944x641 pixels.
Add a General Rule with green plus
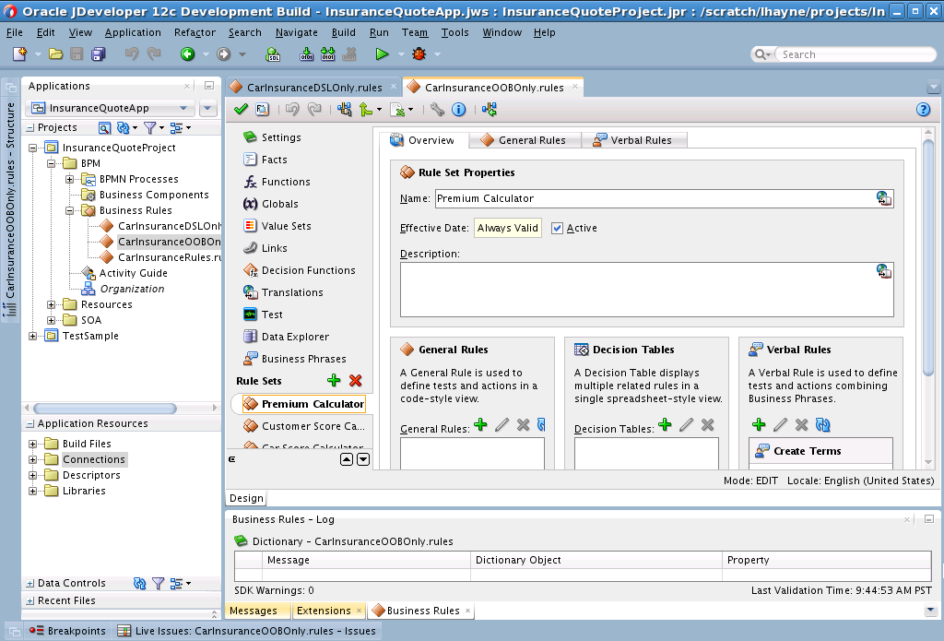tap(480, 425)
